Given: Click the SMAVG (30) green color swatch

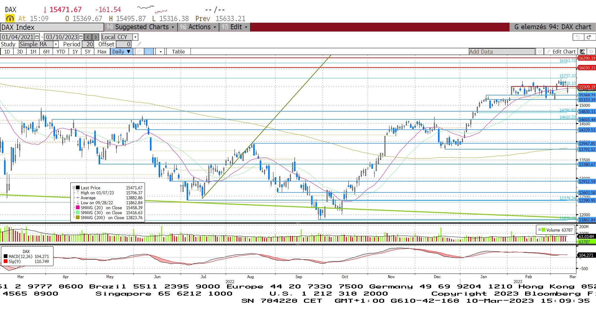Looking at the screenshot, I should pos(78,213).
